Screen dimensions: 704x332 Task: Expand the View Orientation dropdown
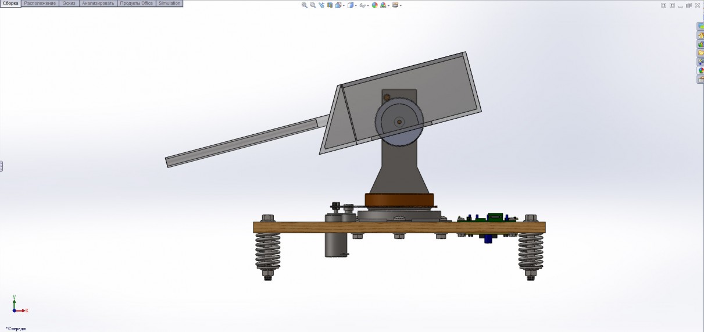point(344,6)
